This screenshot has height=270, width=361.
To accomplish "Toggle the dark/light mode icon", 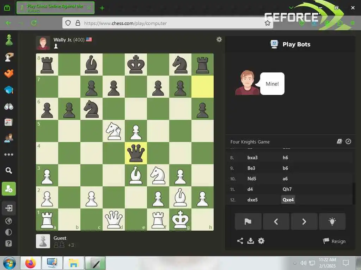I will (8, 232).
